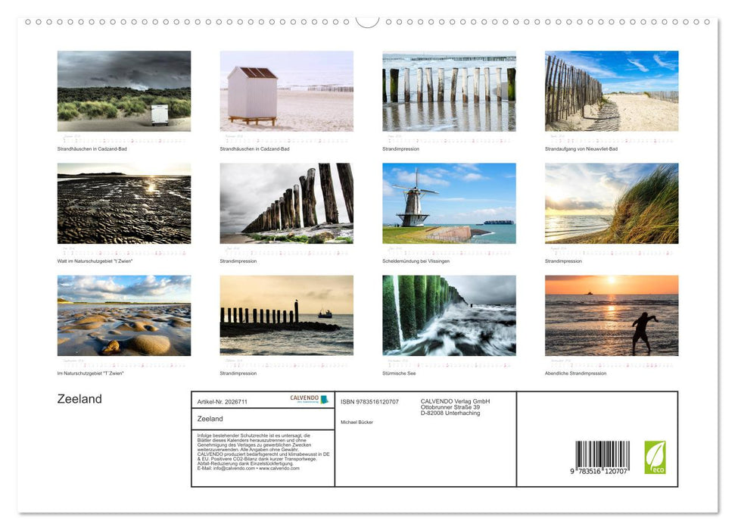Click the Abendliche Strandimpression caption
The width and height of the screenshot is (735, 530).
point(576,373)
